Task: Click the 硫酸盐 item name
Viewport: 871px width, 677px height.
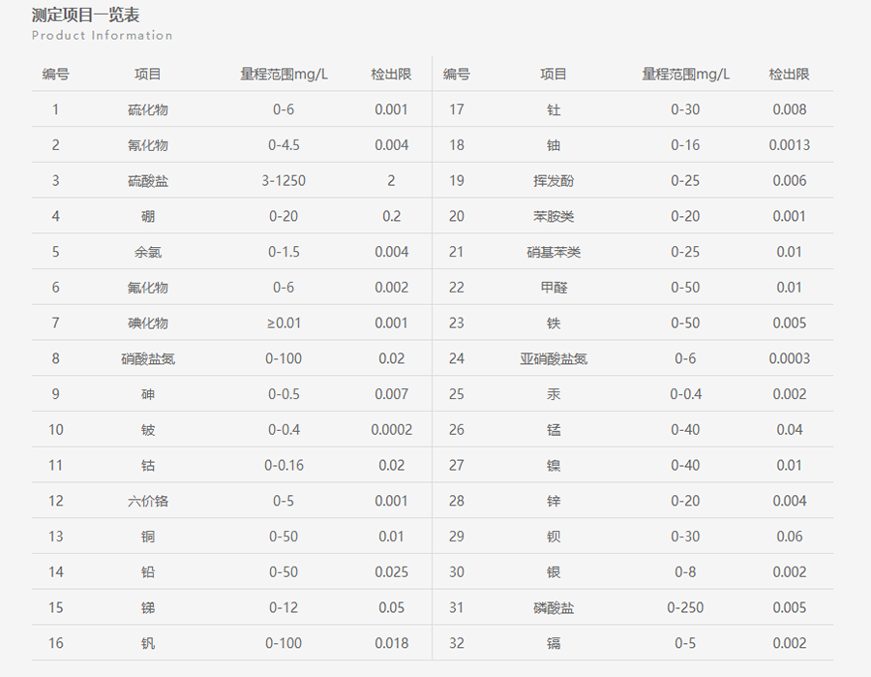Action: pos(148,181)
